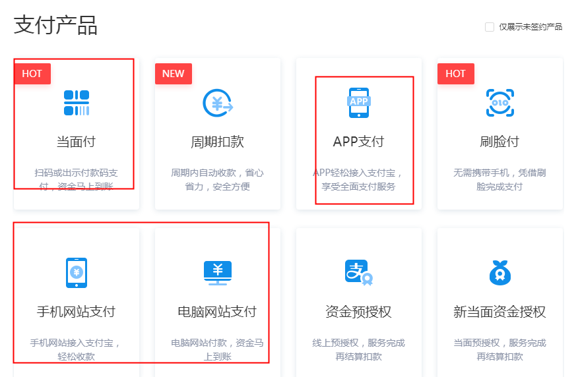Open the 刷脸付 product title
This screenshot has height=377, width=580.
point(499,142)
